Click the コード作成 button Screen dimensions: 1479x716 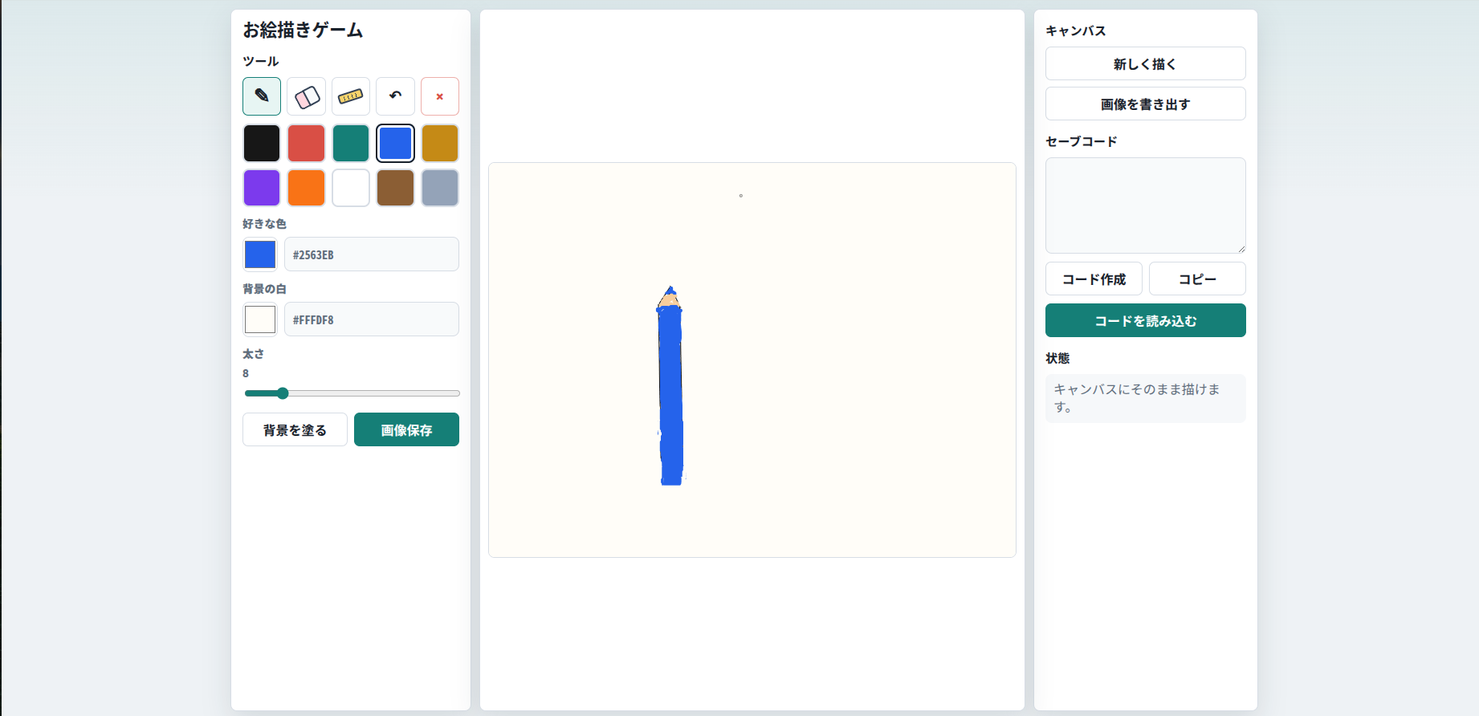point(1094,279)
